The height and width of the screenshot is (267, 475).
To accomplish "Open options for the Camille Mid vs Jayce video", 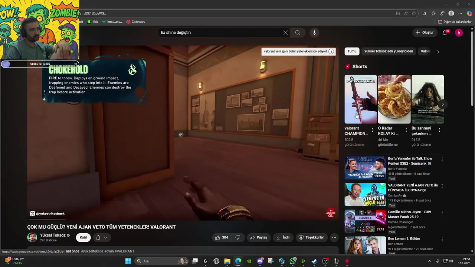I will pyautogui.click(x=442, y=212).
